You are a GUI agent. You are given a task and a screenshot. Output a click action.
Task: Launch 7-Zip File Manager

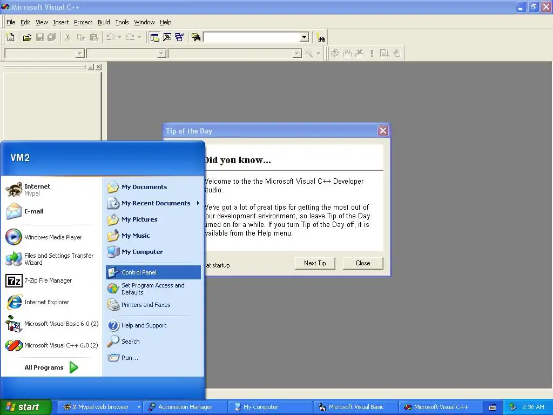click(52, 280)
